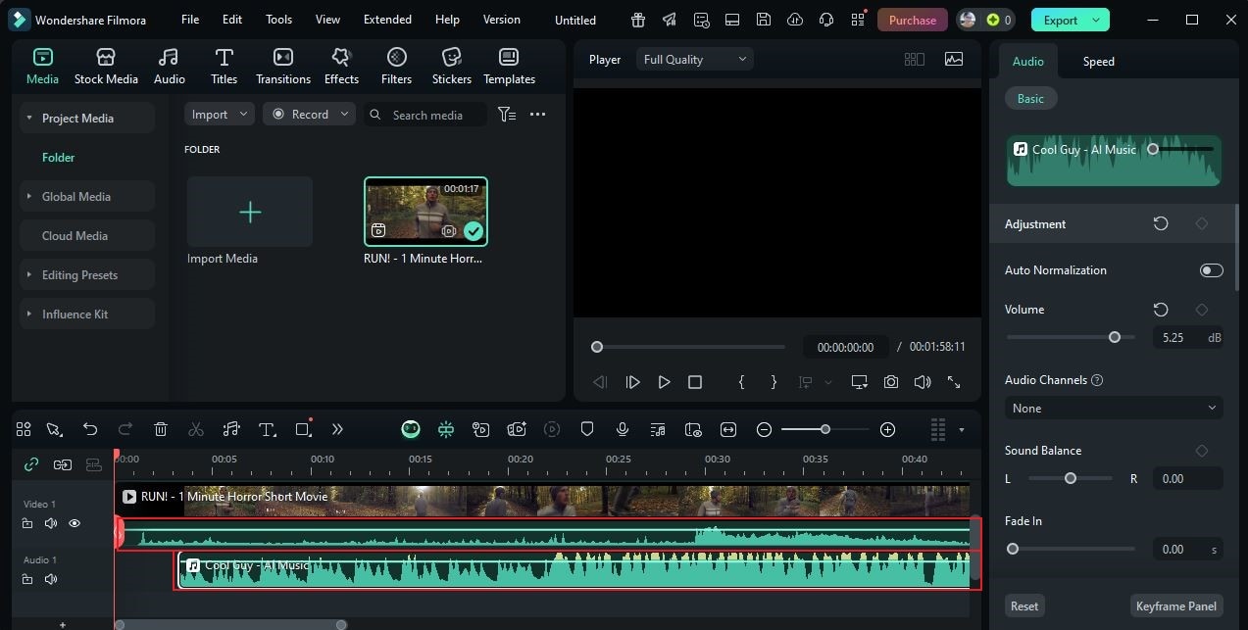Image resolution: width=1248 pixels, height=630 pixels.
Task: Click the Reset button in audio panel
Action: pyautogui.click(x=1024, y=606)
